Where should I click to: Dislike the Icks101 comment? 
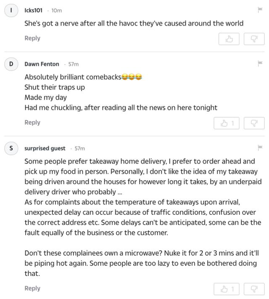[x=254, y=39]
